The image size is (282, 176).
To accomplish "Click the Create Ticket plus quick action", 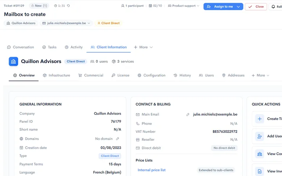I will tap(260, 119).
